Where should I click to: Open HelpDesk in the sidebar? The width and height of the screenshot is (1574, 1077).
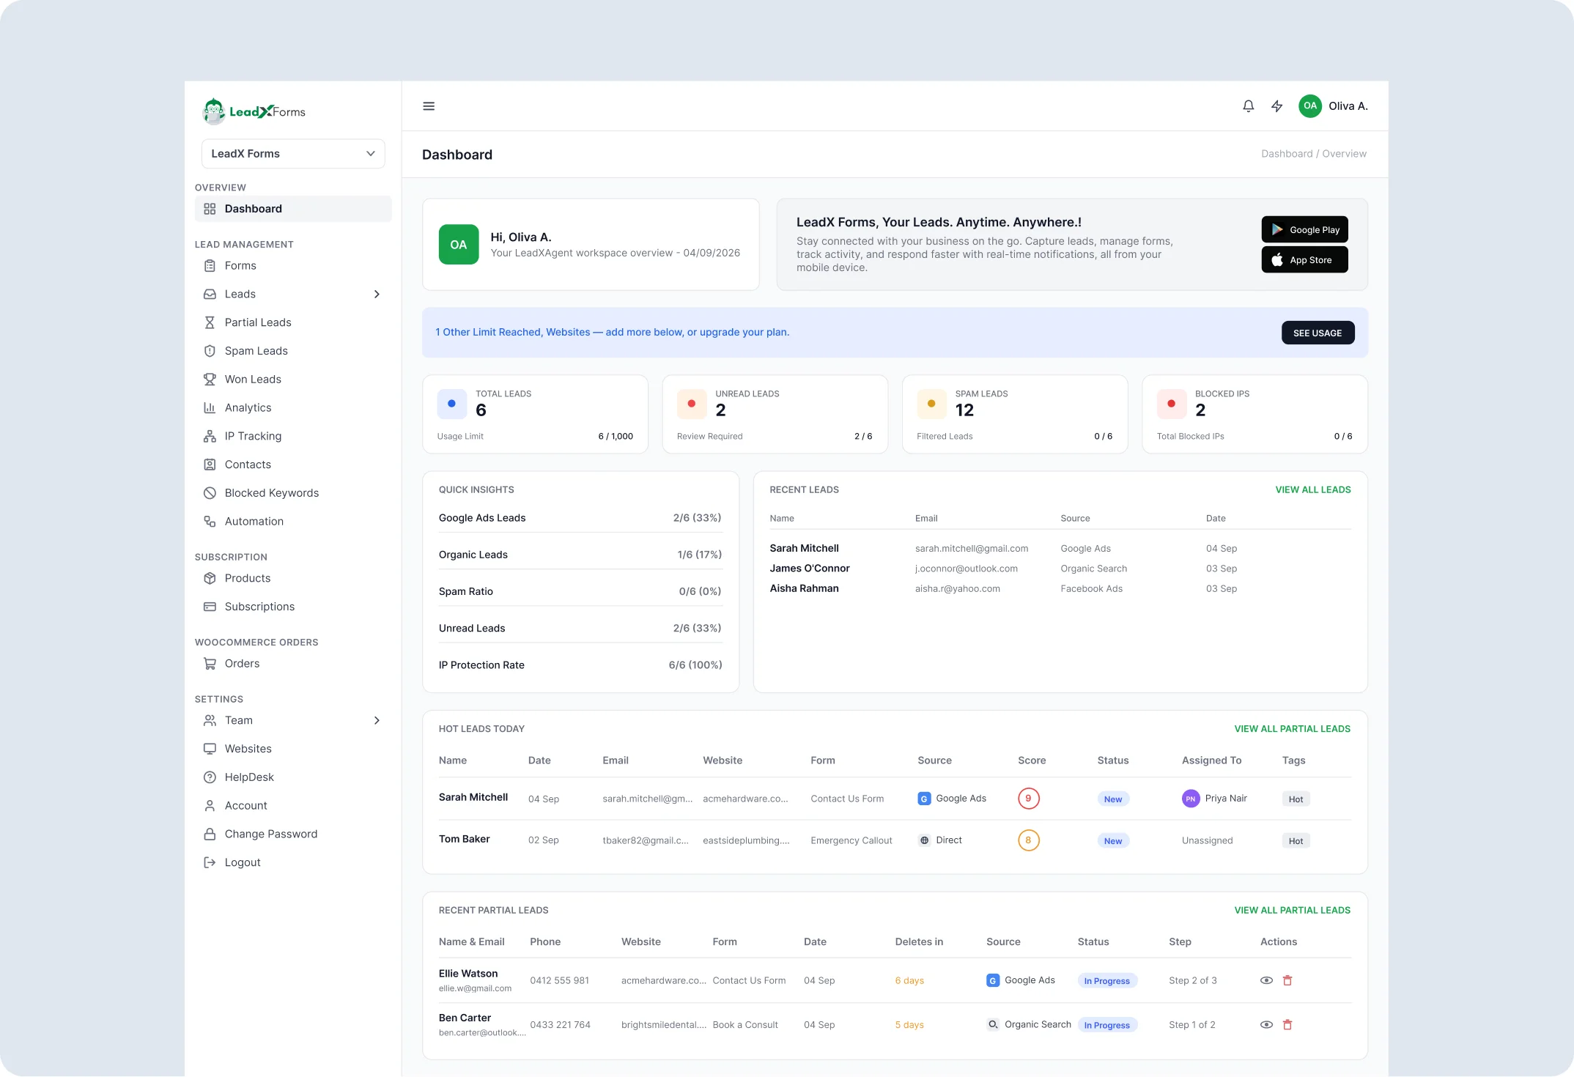[x=293, y=777]
